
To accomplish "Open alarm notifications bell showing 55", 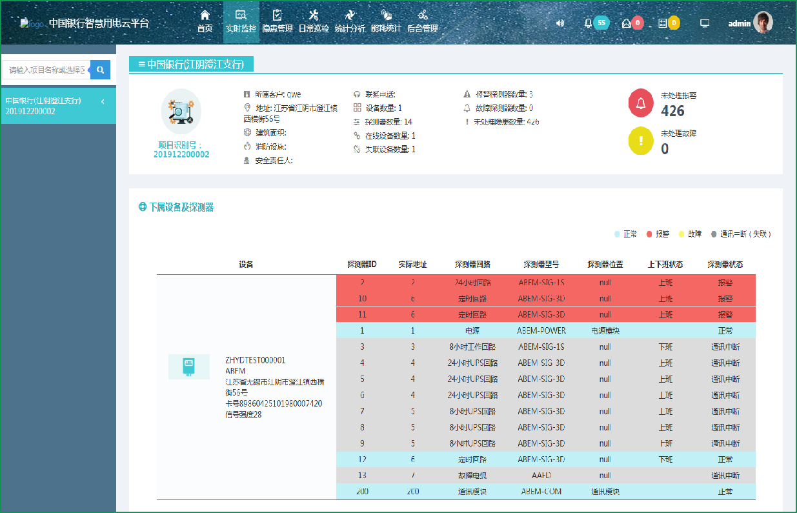I will pyautogui.click(x=588, y=23).
